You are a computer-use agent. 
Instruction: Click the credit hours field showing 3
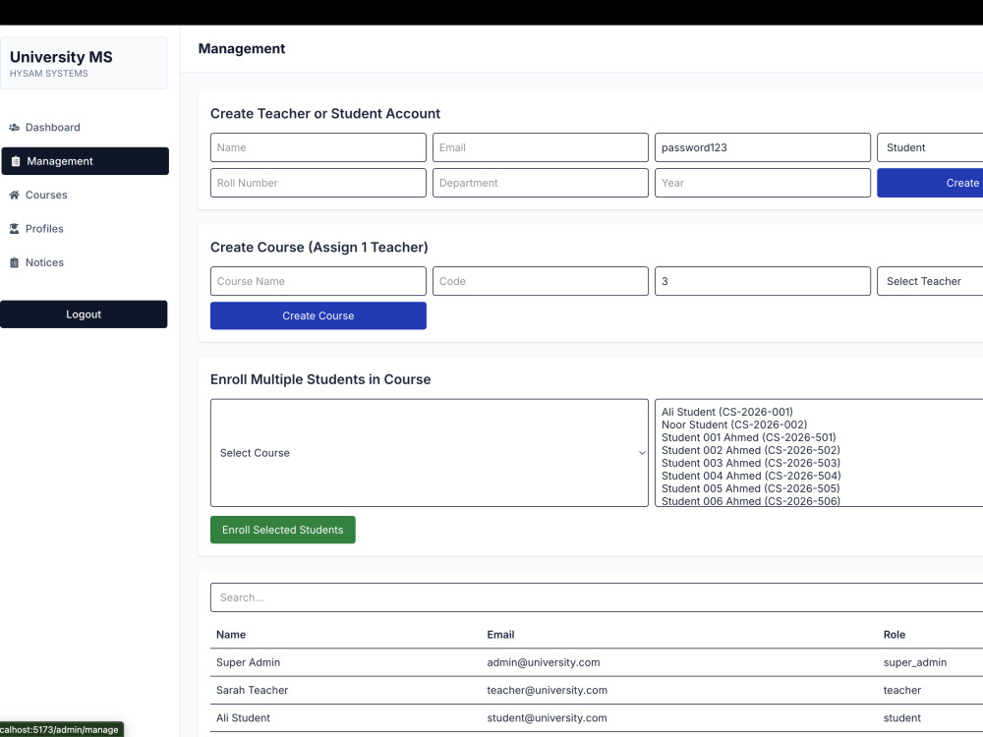[763, 281]
